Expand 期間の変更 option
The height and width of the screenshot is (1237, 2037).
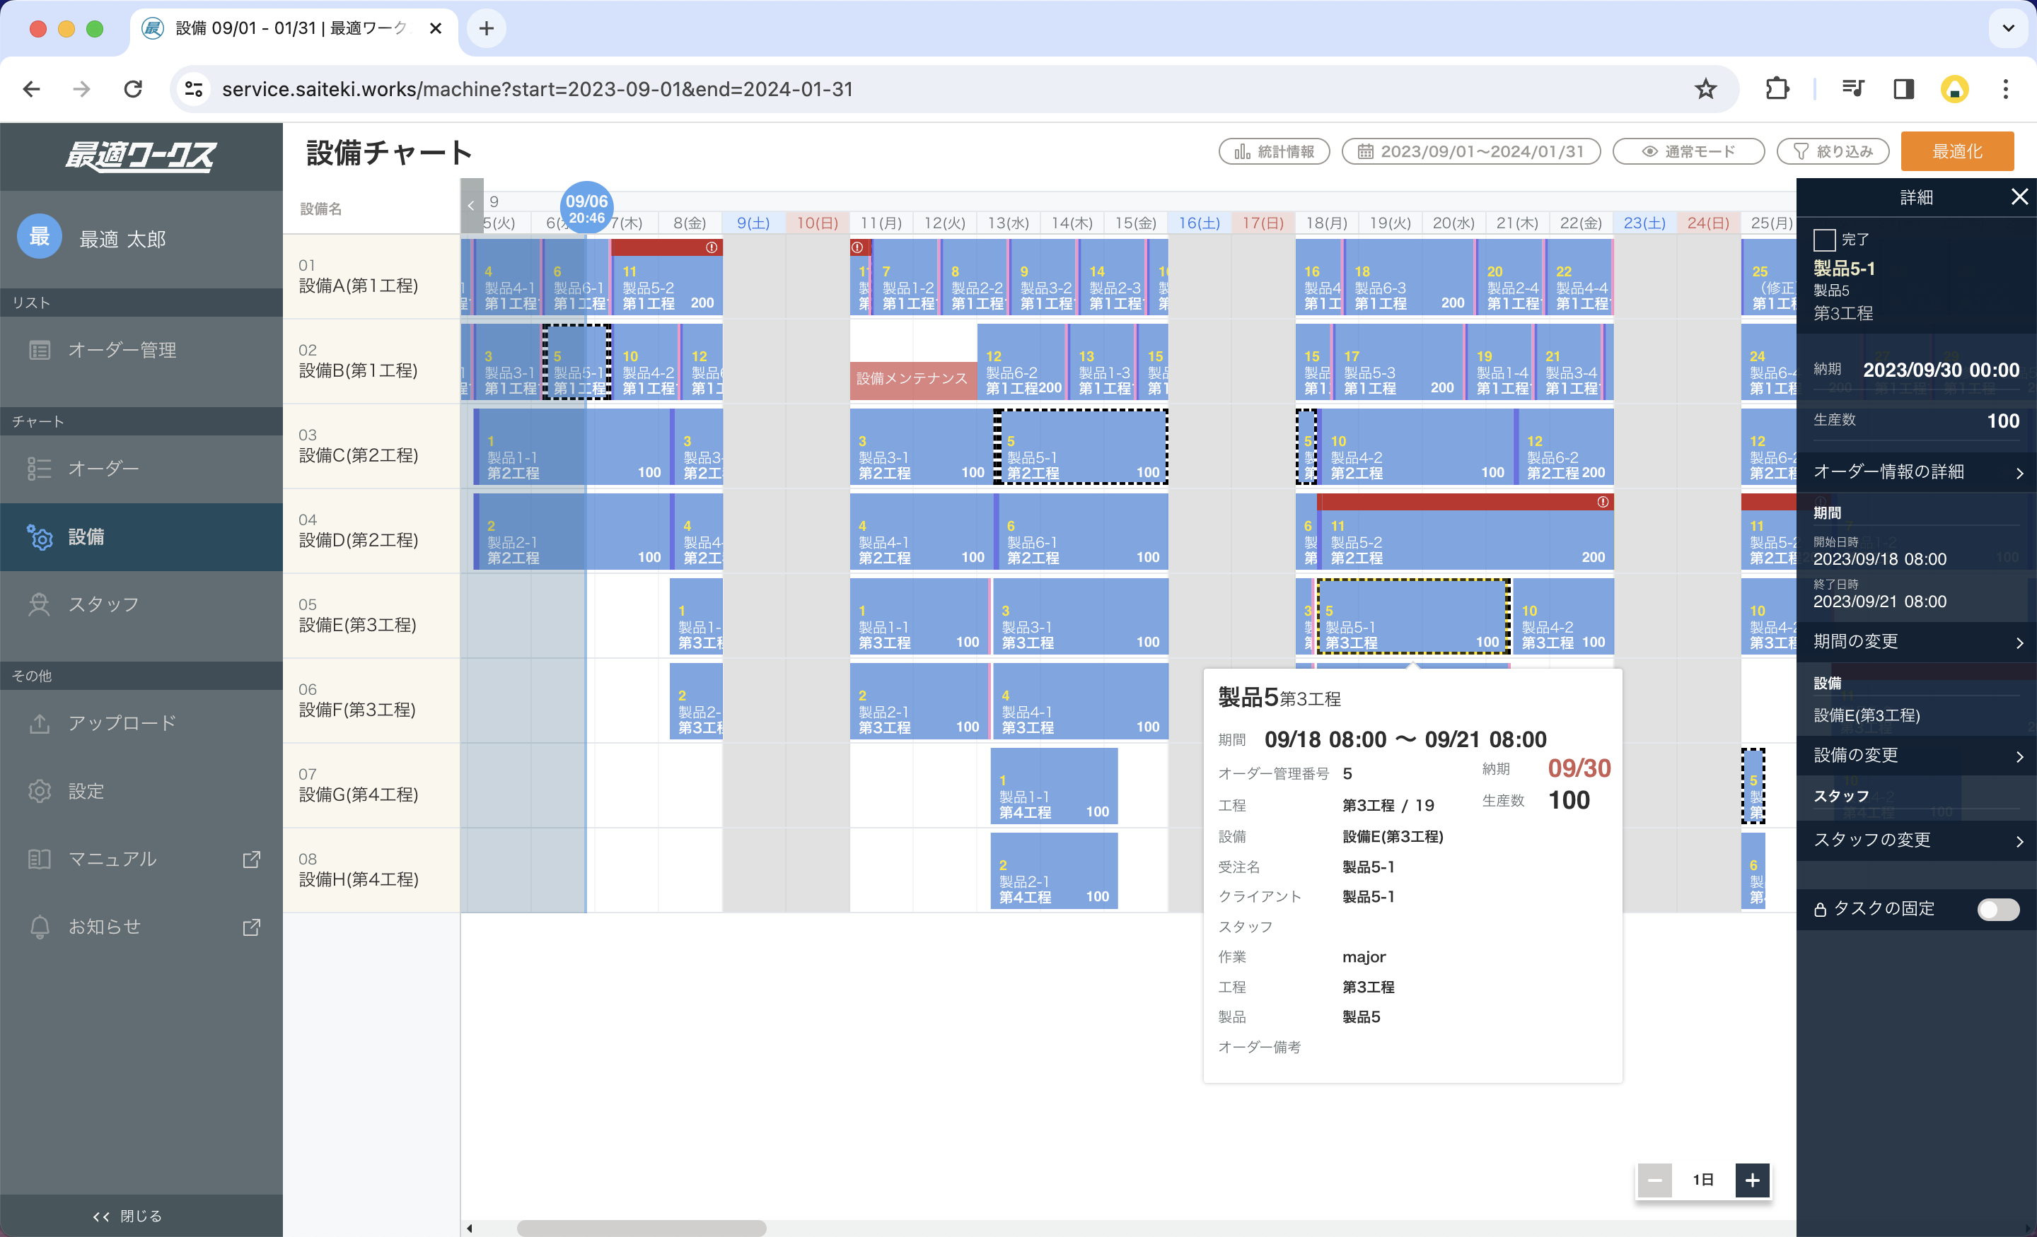1915,641
